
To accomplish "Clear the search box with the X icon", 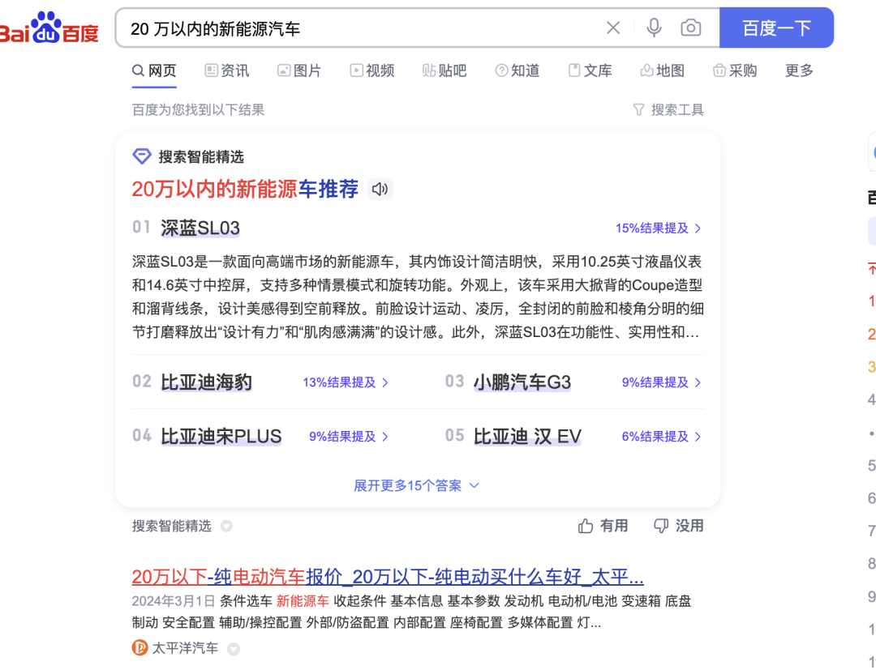I will [613, 28].
